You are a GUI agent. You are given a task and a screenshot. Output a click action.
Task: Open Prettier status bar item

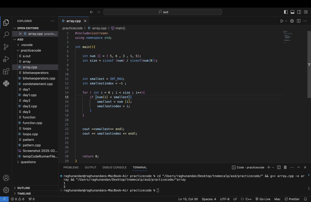point(292,199)
